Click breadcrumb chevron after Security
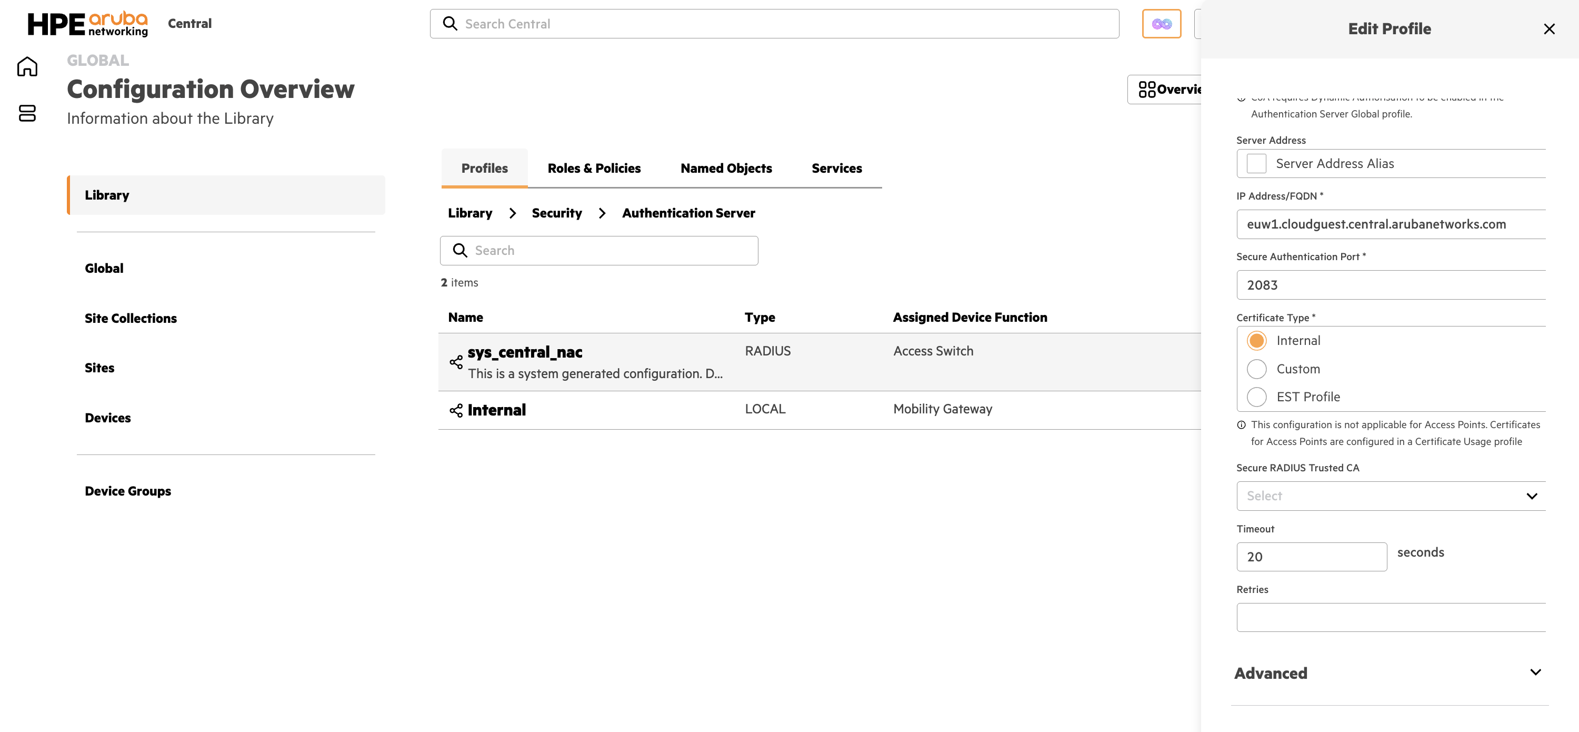 602,213
